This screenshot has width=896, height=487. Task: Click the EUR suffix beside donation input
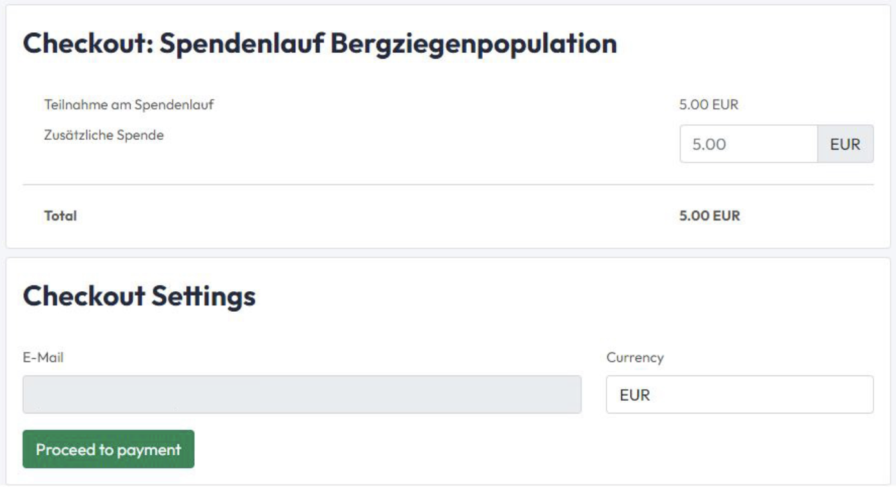click(846, 144)
